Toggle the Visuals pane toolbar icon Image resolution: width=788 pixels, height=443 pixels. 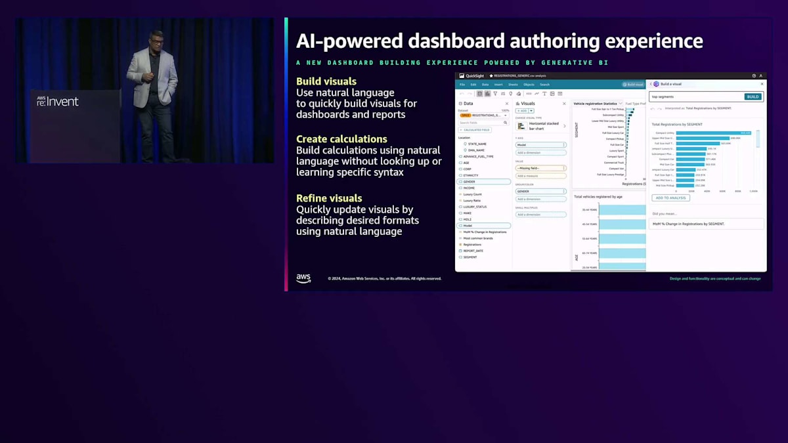tap(487, 94)
